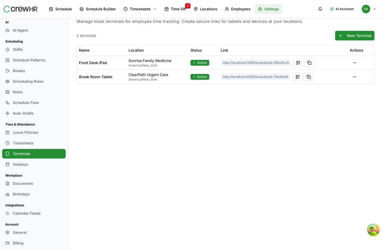Click the 2 terminals count text
The width and height of the screenshot is (383, 250).
click(86, 36)
